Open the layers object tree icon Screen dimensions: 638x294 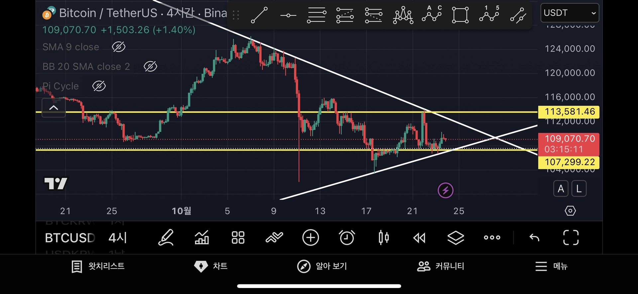click(456, 237)
